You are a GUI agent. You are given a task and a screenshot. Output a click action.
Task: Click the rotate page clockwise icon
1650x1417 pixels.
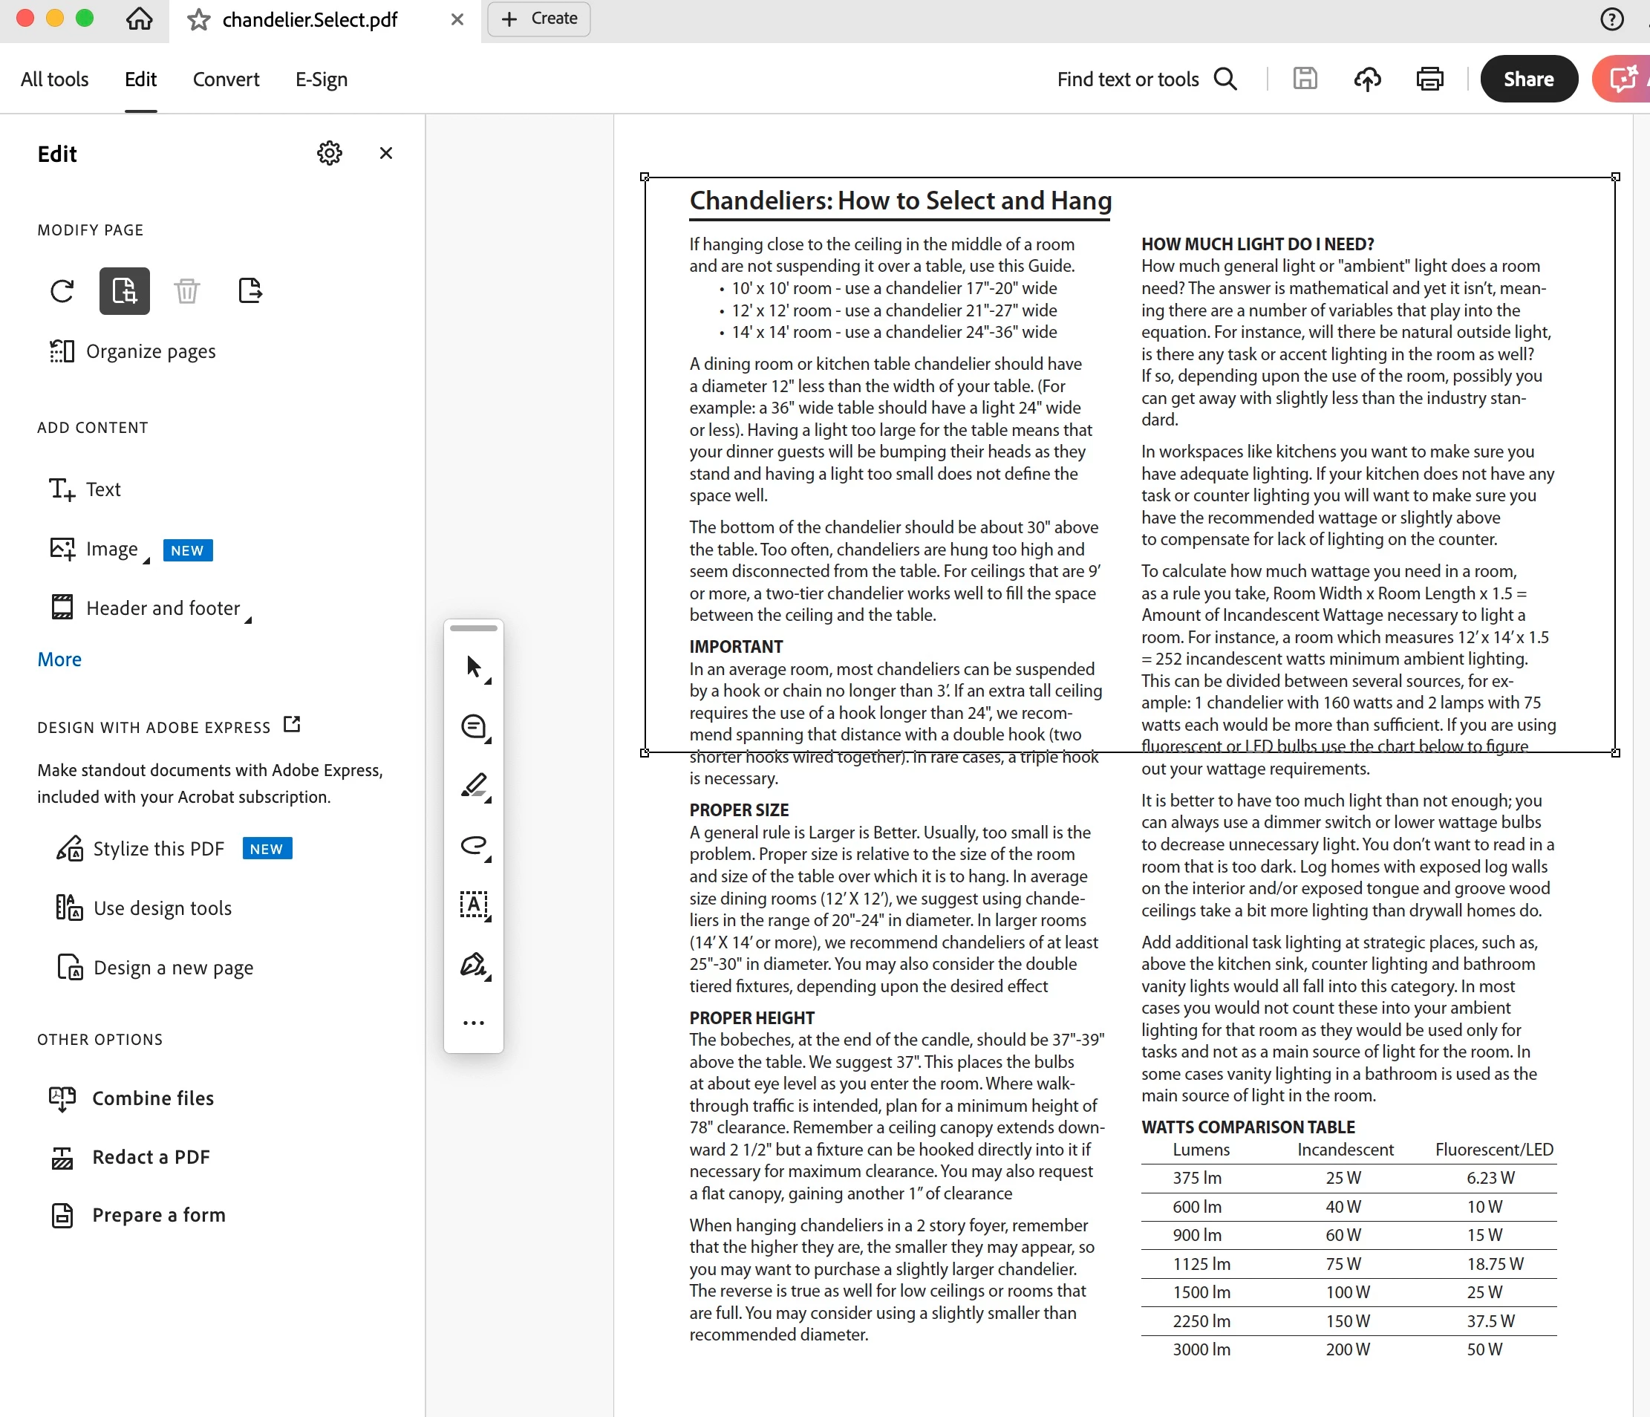pos(62,290)
